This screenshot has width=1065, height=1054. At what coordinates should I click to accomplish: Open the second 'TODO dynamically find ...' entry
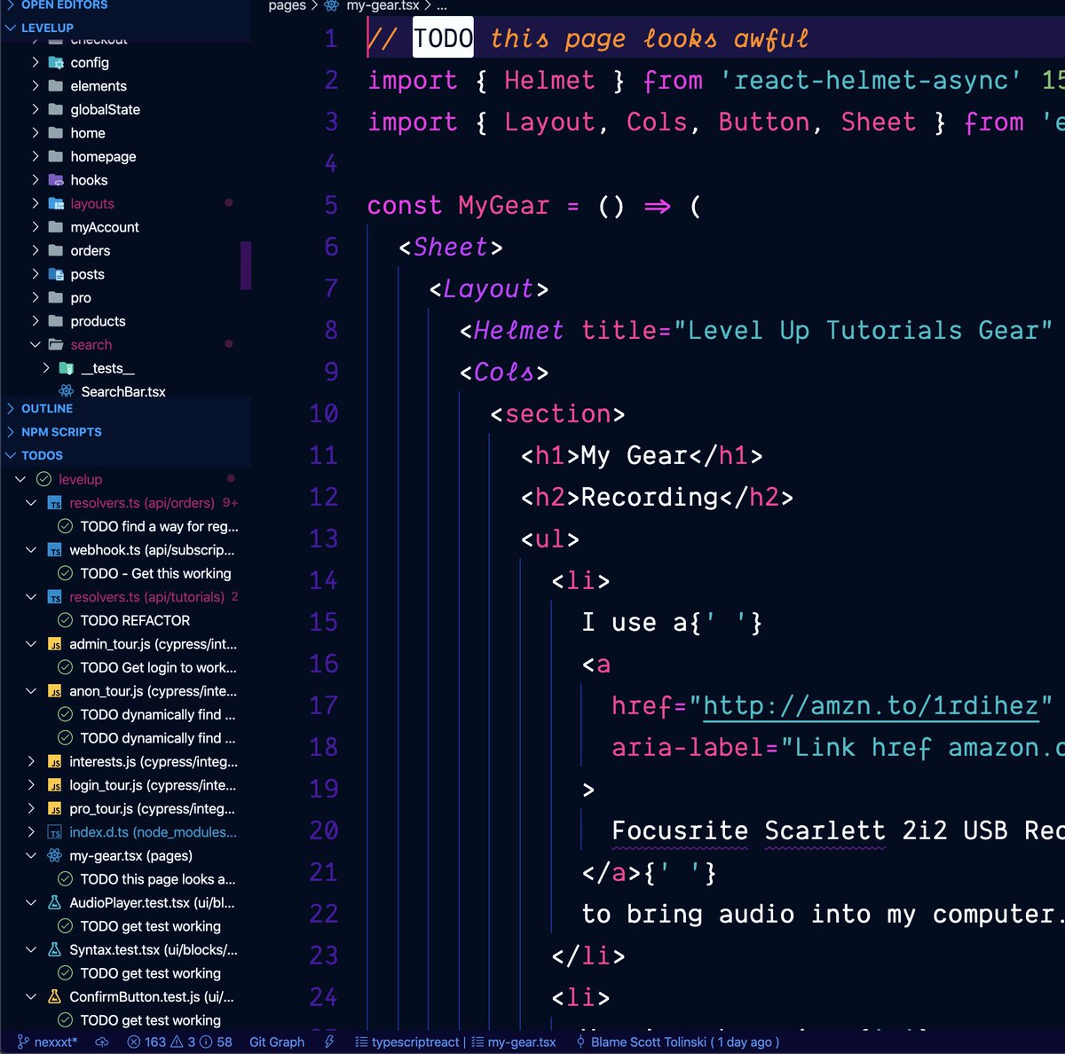[x=158, y=738]
